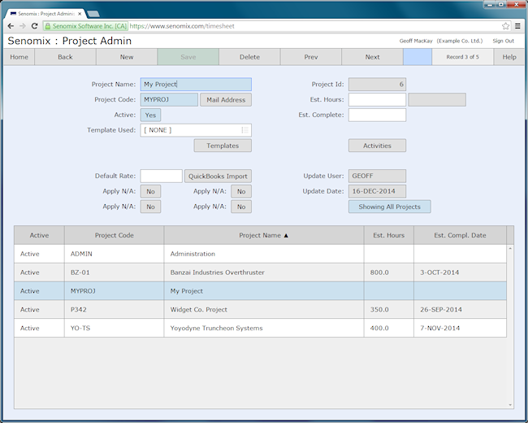The width and height of the screenshot is (528, 423).
Task: Go to Home in the toolbar
Action: [x=19, y=57]
